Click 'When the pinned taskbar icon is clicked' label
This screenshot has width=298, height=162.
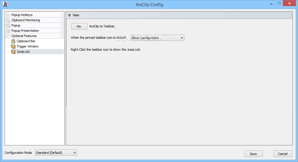coord(98,38)
